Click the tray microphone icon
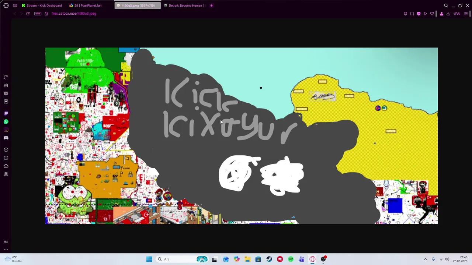This screenshot has width=472, height=265. click(433, 259)
